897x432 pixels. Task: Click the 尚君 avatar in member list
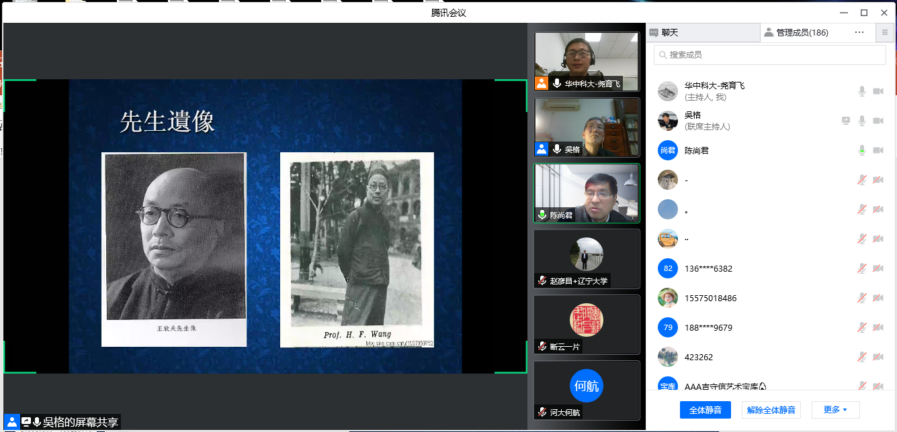667,150
